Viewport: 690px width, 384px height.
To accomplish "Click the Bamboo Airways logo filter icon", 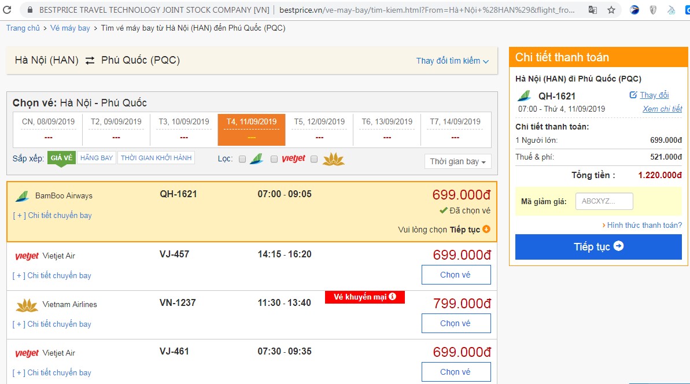I will [257, 159].
